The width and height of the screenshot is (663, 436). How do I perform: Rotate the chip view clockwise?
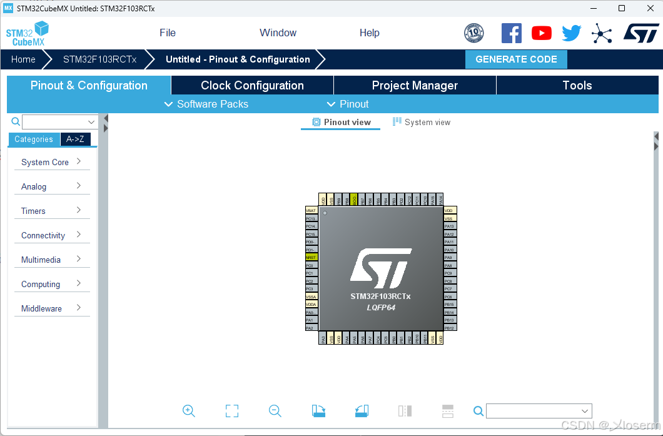pos(318,410)
